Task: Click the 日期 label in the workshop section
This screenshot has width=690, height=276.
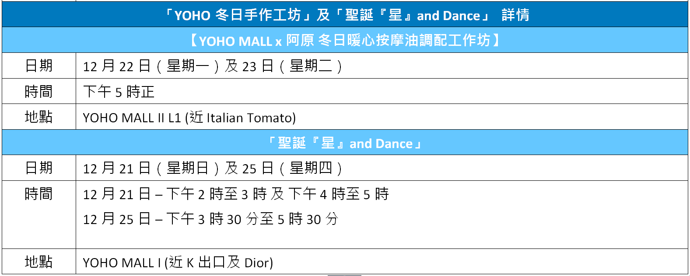Action: click(39, 66)
